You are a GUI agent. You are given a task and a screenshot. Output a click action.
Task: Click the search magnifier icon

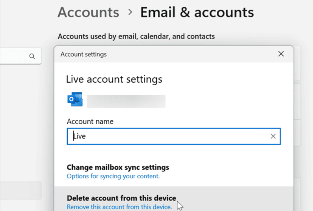pyautogui.click(x=32, y=56)
